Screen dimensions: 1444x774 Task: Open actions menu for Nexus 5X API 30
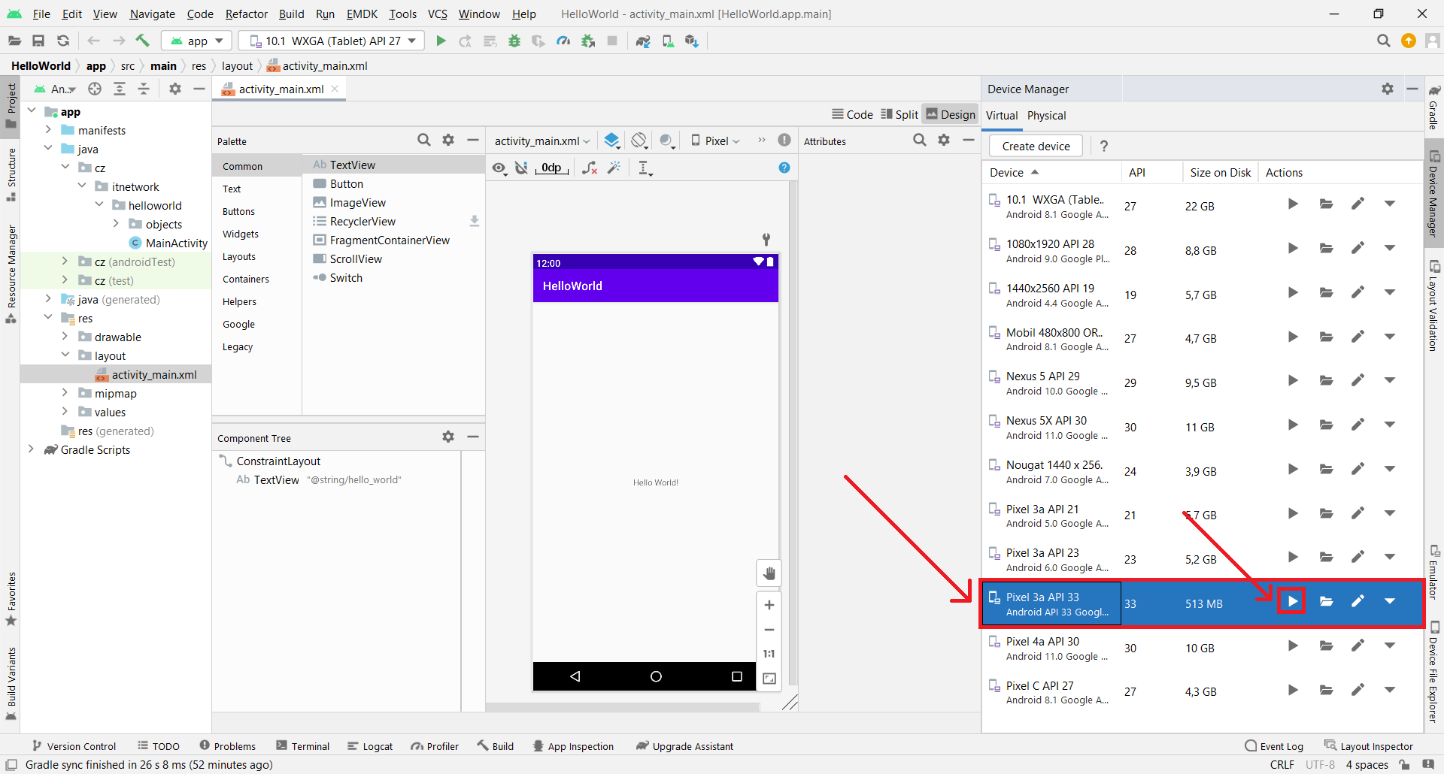click(1390, 425)
